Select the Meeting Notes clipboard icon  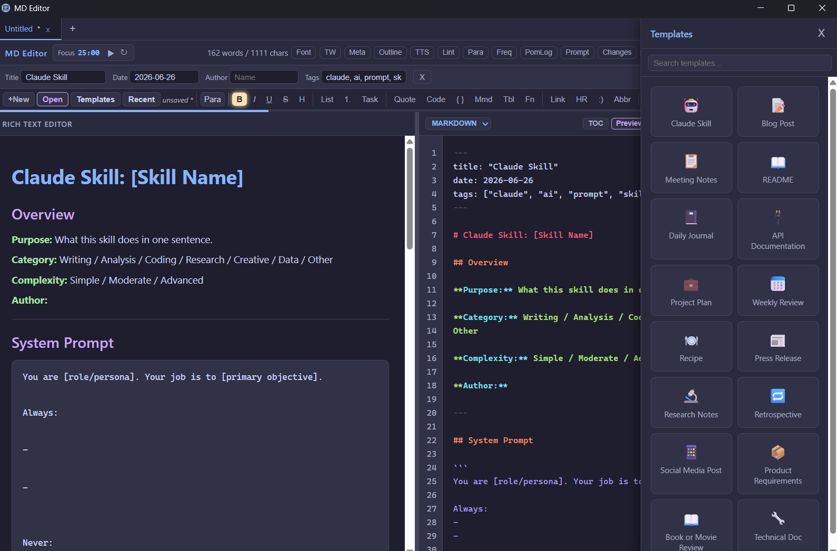click(691, 162)
